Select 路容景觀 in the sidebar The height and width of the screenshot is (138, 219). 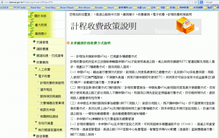[x=42, y=136]
